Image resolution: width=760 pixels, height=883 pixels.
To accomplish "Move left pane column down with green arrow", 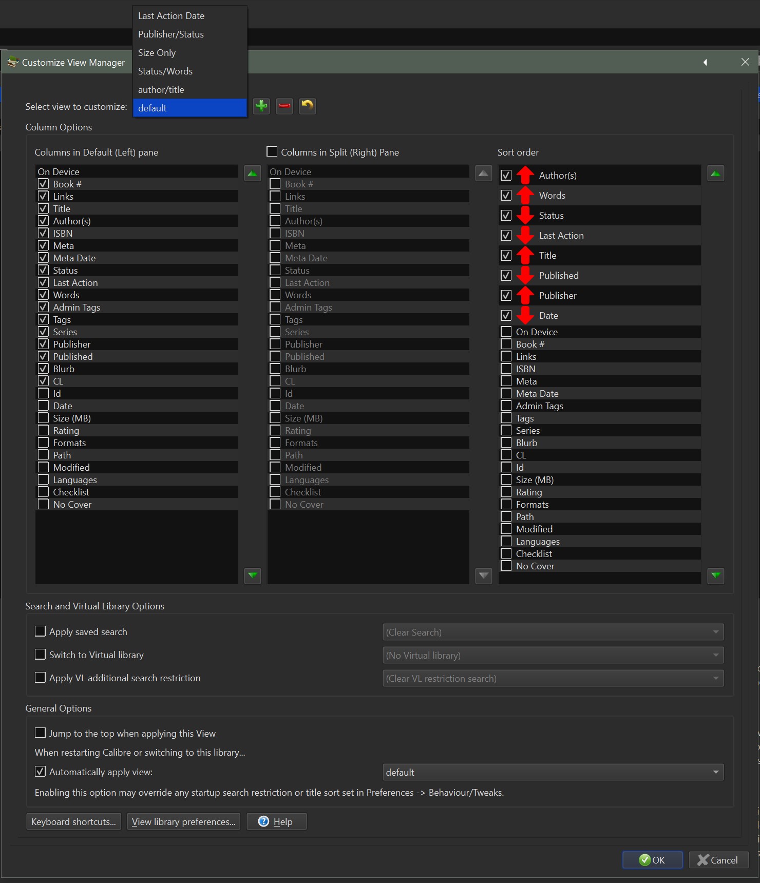I will pos(252,575).
